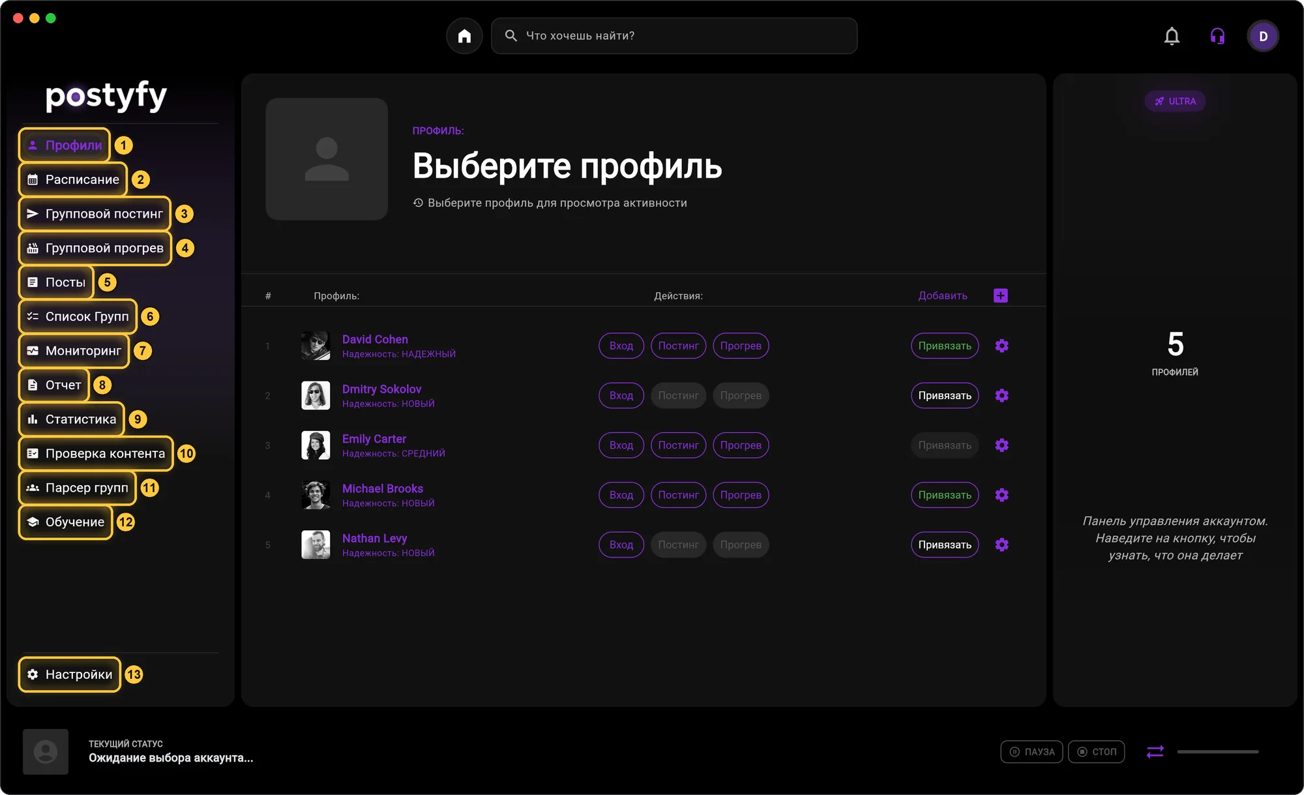
Task: Click Вход for Nathan Levy
Action: click(x=621, y=545)
